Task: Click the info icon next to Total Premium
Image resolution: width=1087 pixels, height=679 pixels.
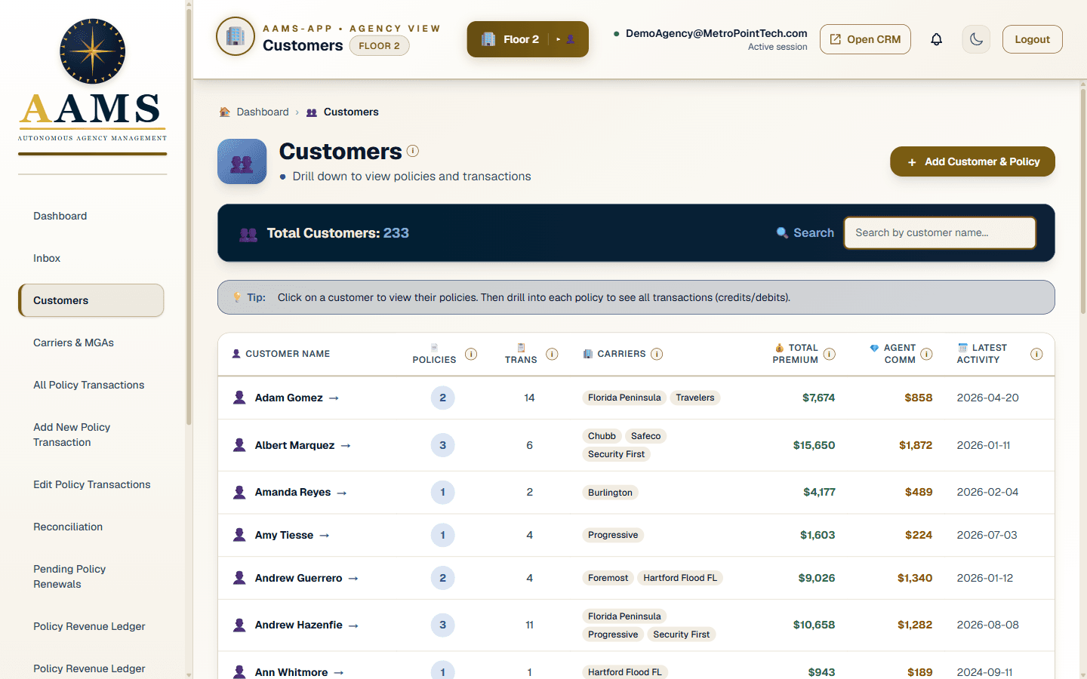Action: tap(830, 354)
